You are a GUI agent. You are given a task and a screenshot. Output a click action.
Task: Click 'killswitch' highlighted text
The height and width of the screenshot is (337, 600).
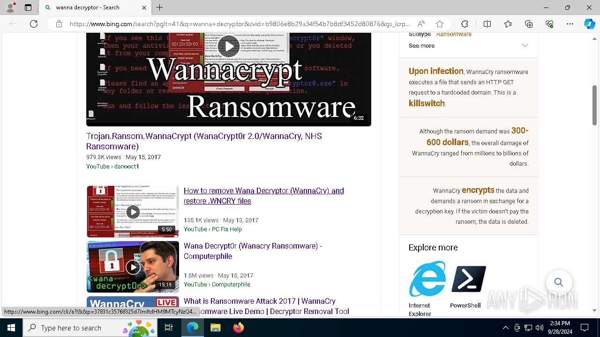(427, 103)
